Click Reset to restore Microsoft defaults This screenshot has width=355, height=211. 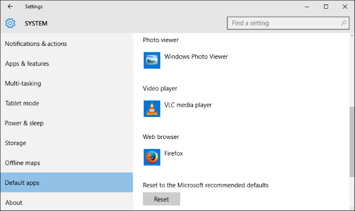point(161,199)
